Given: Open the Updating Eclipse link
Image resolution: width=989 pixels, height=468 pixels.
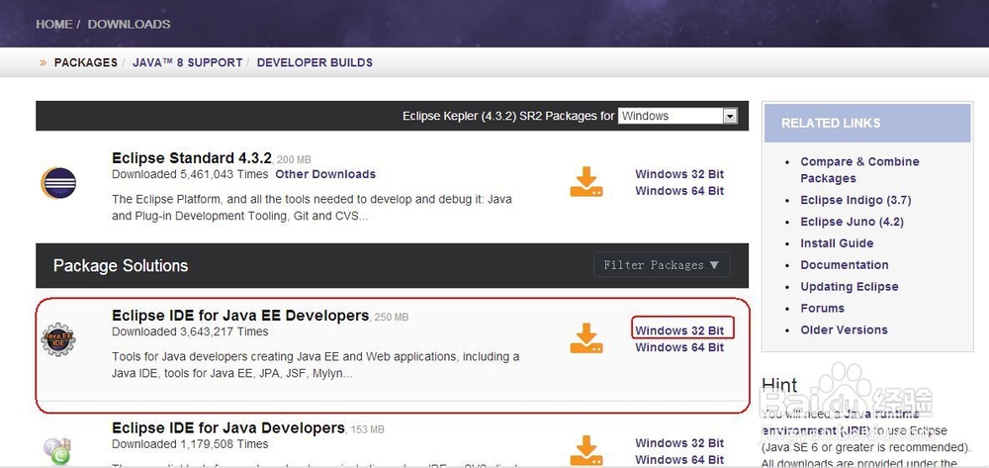Looking at the screenshot, I should (x=850, y=286).
